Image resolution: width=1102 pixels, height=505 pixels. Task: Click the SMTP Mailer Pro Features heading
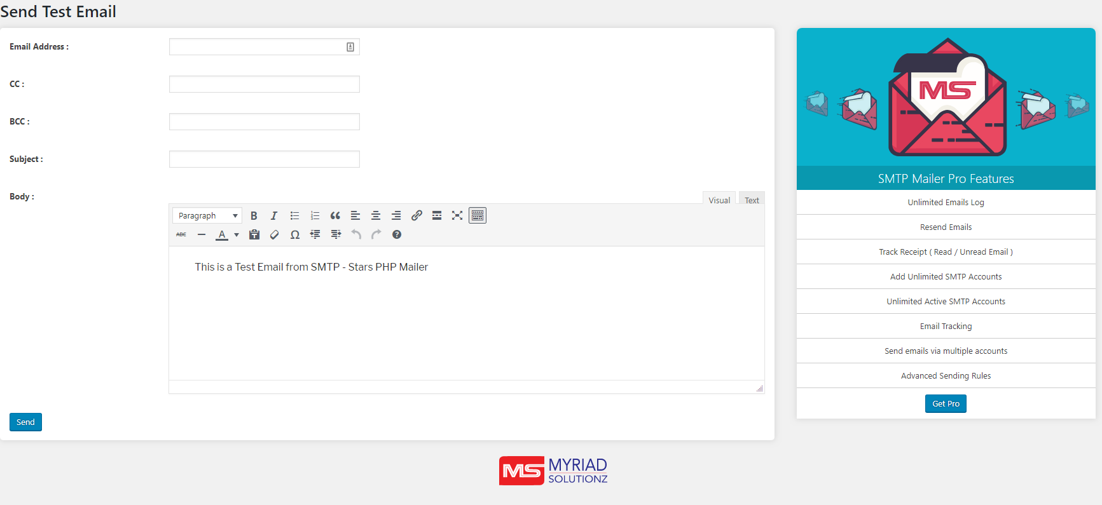(946, 178)
